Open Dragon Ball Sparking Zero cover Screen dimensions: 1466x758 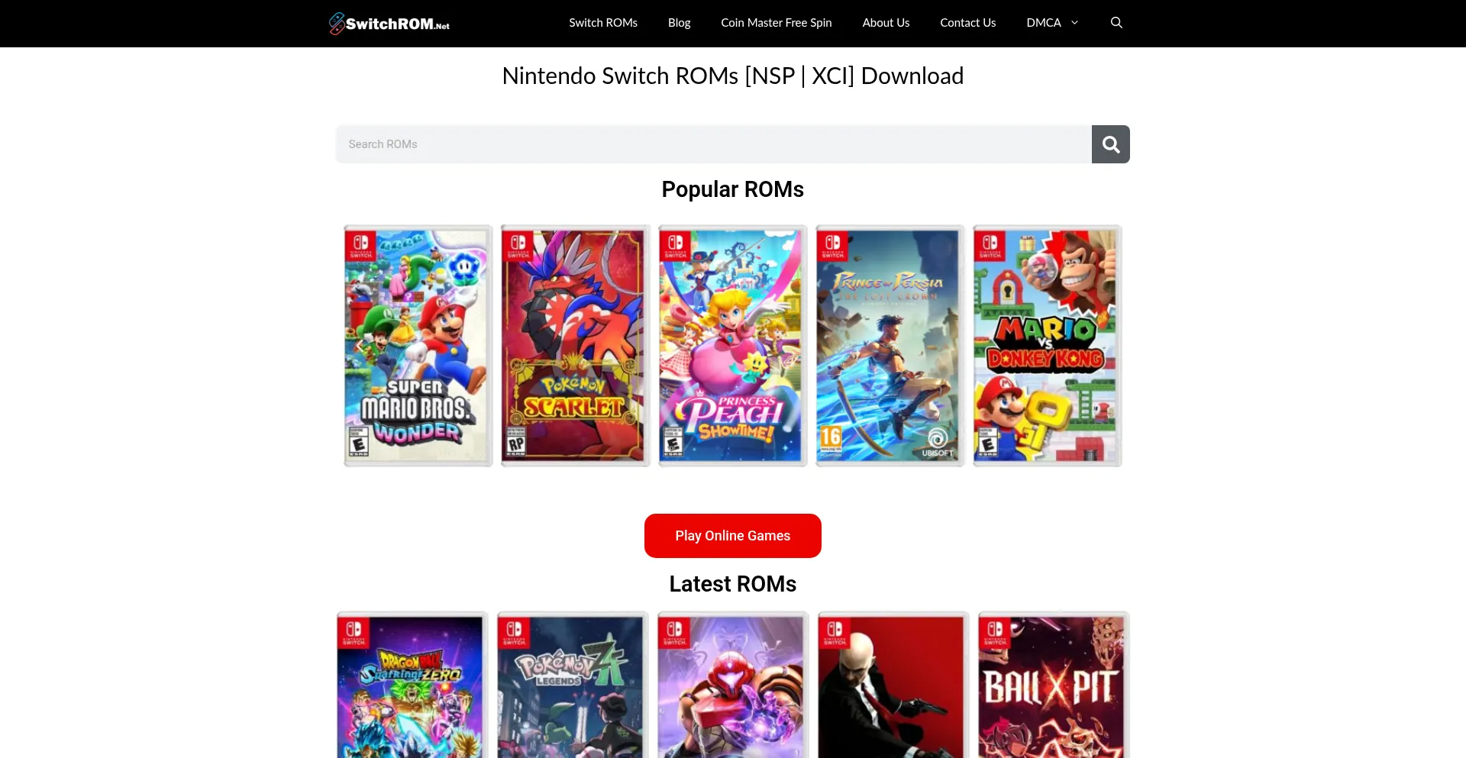(x=412, y=685)
